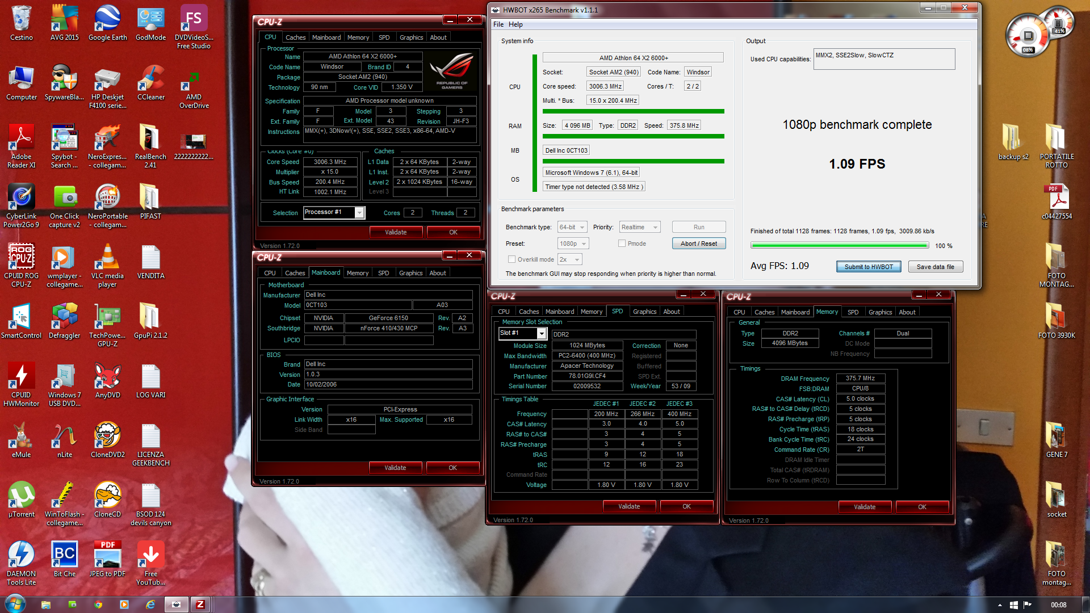Screen dimensions: 1090x613
Task: Open Preset 1080p dropdown
Action: pyautogui.click(x=573, y=243)
